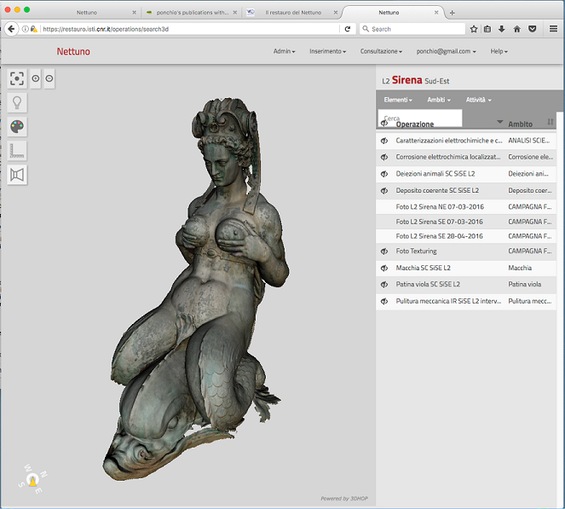Viewport: 565px width, 509px height.
Task: Click Powered by 3DHOP link
Action: (x=344, y=499)
